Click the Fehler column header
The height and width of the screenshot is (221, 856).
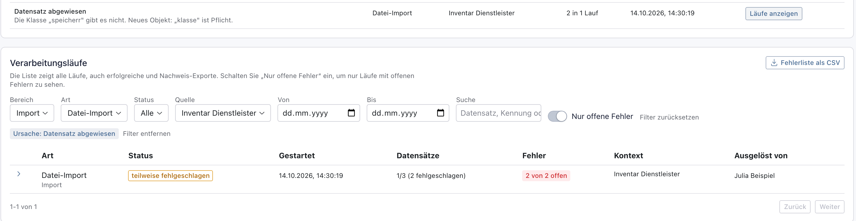coord(534,156)
